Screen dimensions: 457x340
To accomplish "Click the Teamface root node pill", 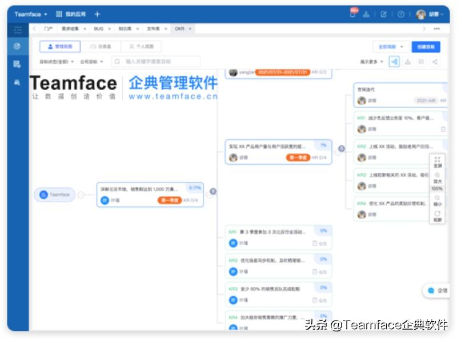I will pos(55,195).
